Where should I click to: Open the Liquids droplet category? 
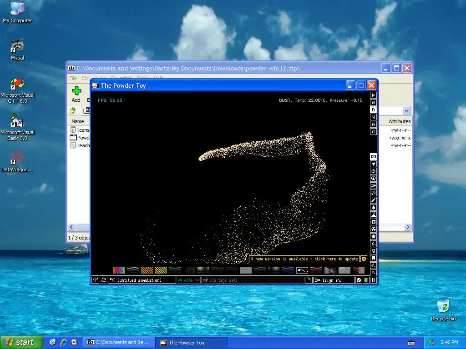click(373, 207)
